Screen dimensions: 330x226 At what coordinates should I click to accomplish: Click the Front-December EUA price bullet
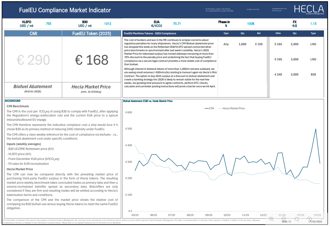click(x=33, y=159)
